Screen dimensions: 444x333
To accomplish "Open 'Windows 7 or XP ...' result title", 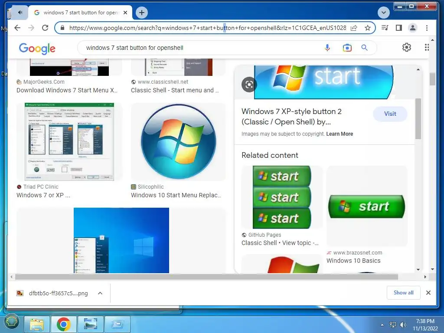I will (x=43, y=195).
